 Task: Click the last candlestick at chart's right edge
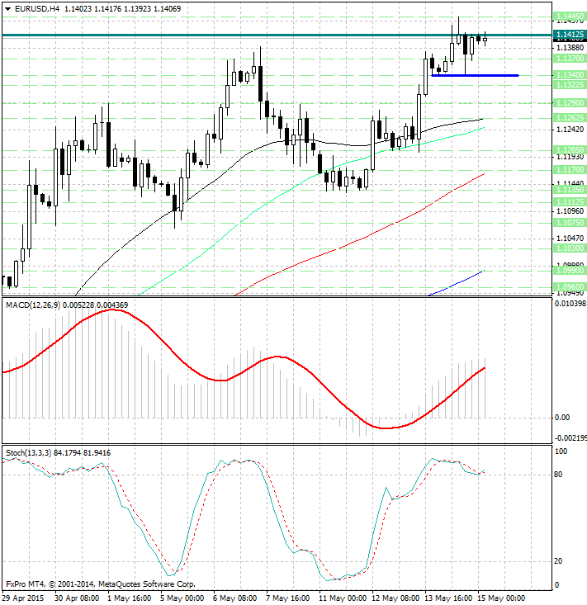pyautogui.click(x=485, y=37)
